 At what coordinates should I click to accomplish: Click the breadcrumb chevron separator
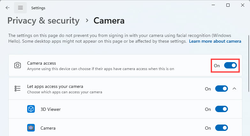87,21
